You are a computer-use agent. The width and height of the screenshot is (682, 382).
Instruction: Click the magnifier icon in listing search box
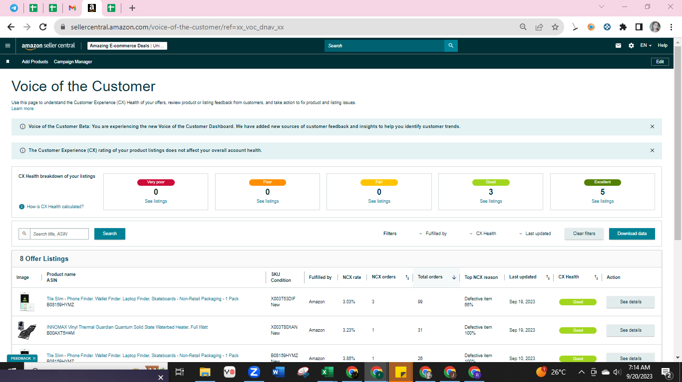pyautogui.click(x=24, y=234)
